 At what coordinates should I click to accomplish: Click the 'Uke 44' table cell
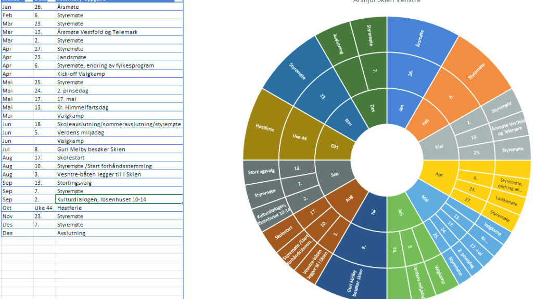point(44,208)
